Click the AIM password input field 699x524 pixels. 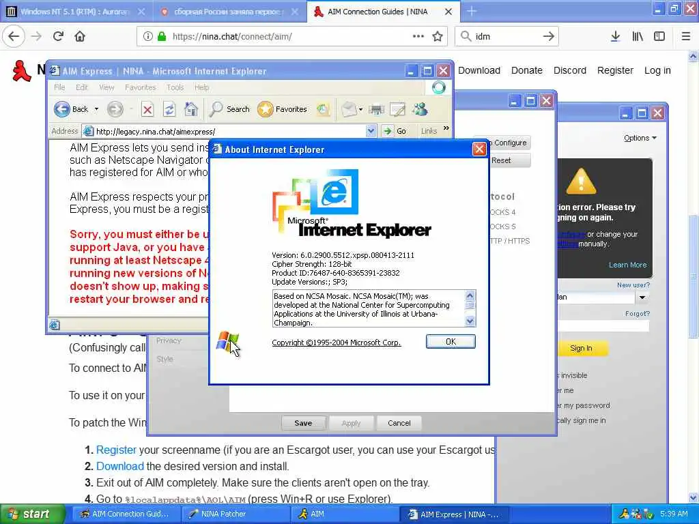point(603,326)
